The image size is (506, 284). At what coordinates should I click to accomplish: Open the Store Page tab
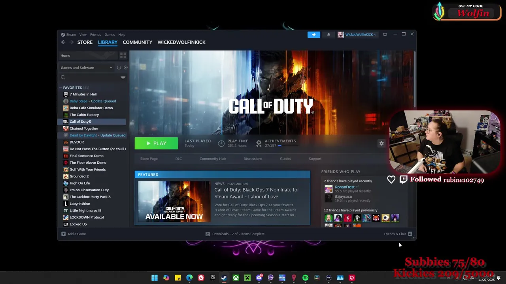(x=149, y=159)
